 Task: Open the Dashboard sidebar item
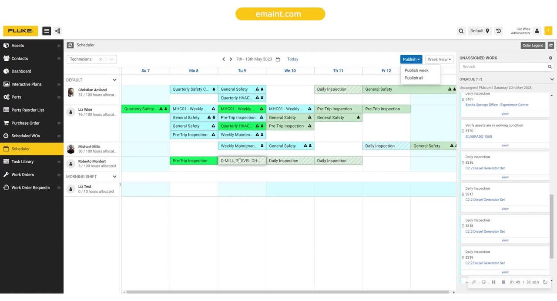tap(32, 71)
